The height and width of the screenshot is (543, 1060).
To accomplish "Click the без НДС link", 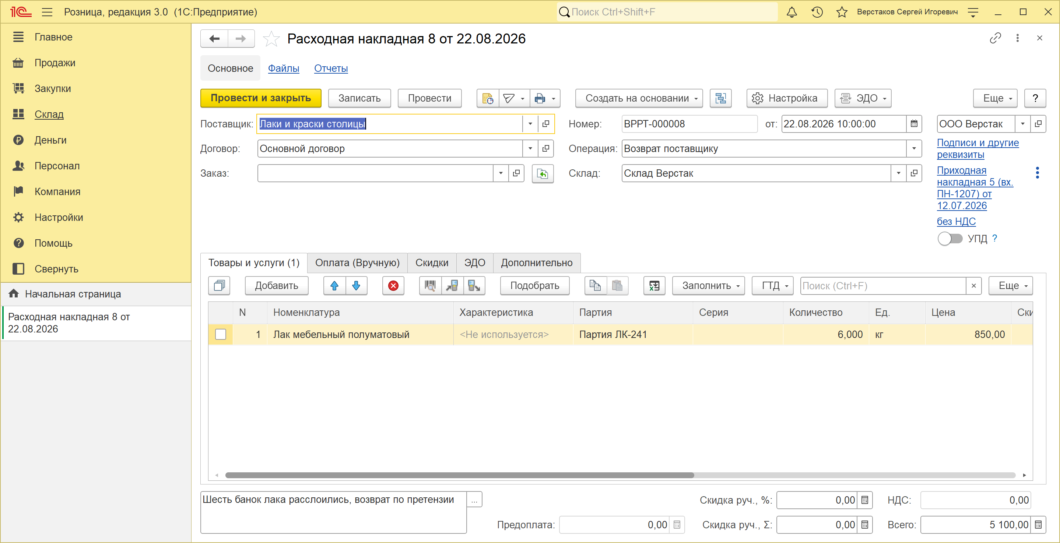I will 956,222.
